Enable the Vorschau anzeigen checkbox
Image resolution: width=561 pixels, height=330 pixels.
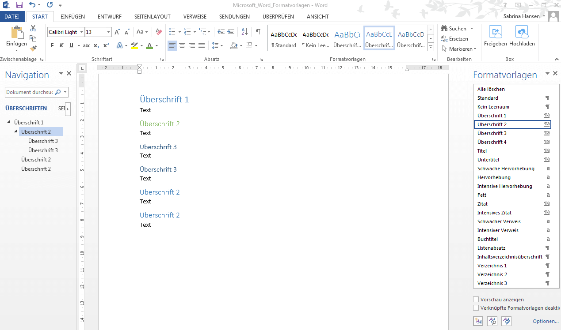pos(476,300)
